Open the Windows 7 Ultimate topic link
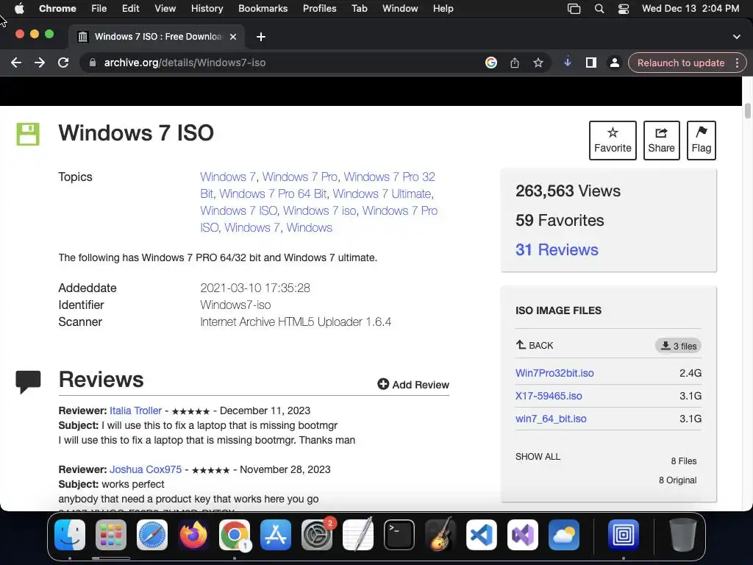This screenshot has width=753, height=565. pos(382,193)
